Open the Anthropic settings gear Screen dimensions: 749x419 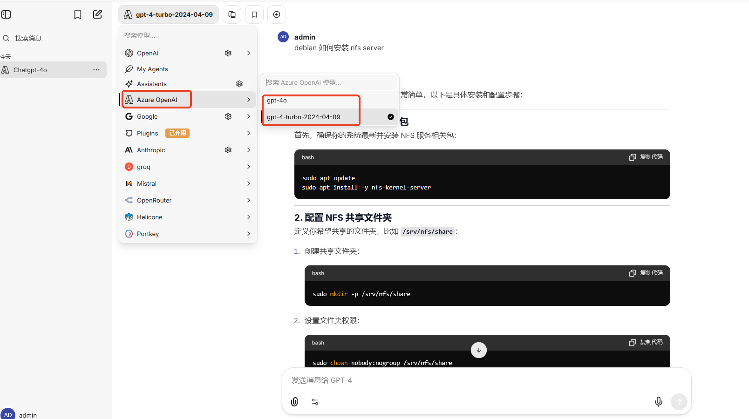pyautogui.click(x=228, y=150)
